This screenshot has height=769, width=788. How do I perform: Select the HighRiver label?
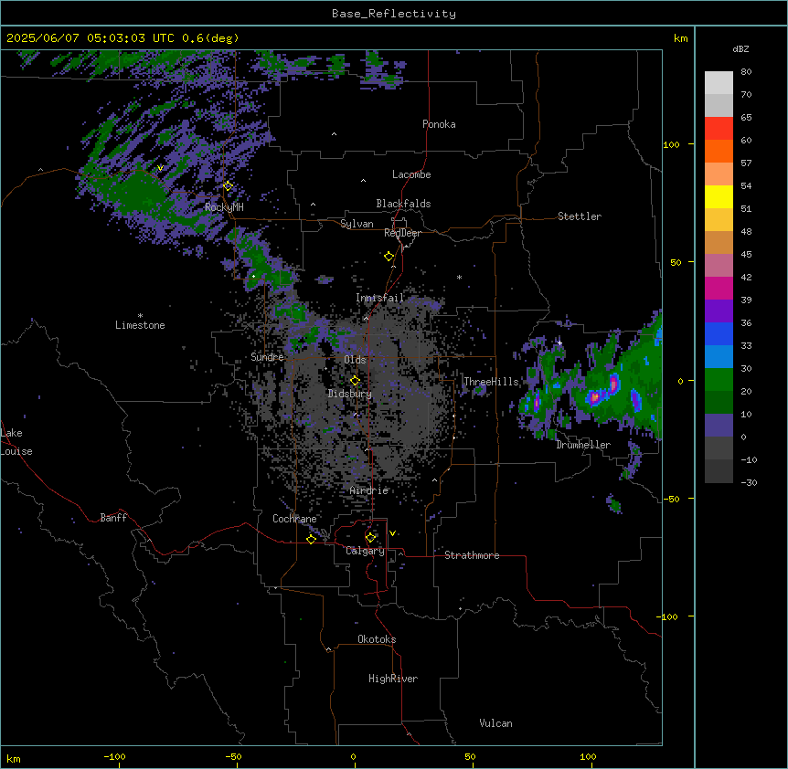click(x=393, y=679)
